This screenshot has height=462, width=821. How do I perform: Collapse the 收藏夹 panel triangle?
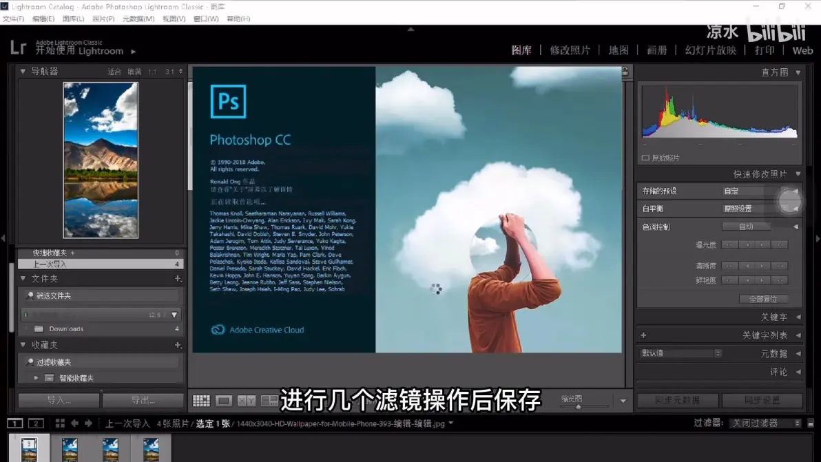[x=23, y=345]
